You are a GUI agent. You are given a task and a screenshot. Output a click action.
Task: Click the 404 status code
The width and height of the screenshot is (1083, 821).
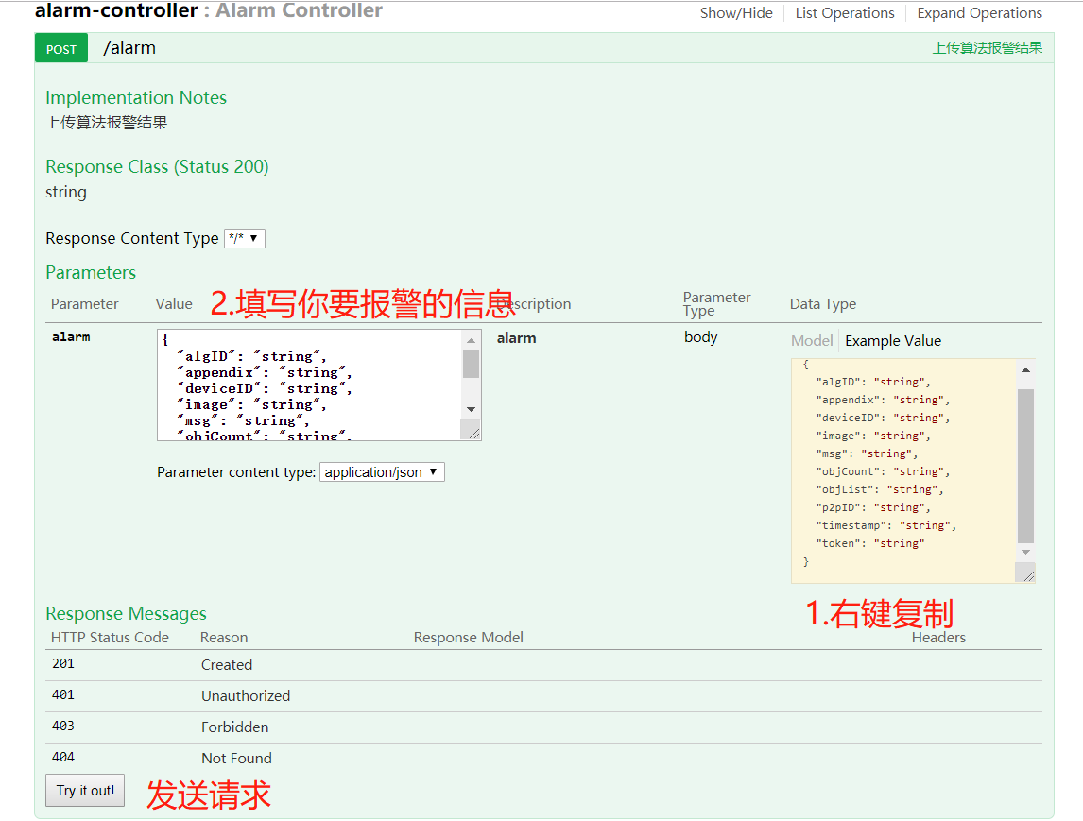point(63,757)
